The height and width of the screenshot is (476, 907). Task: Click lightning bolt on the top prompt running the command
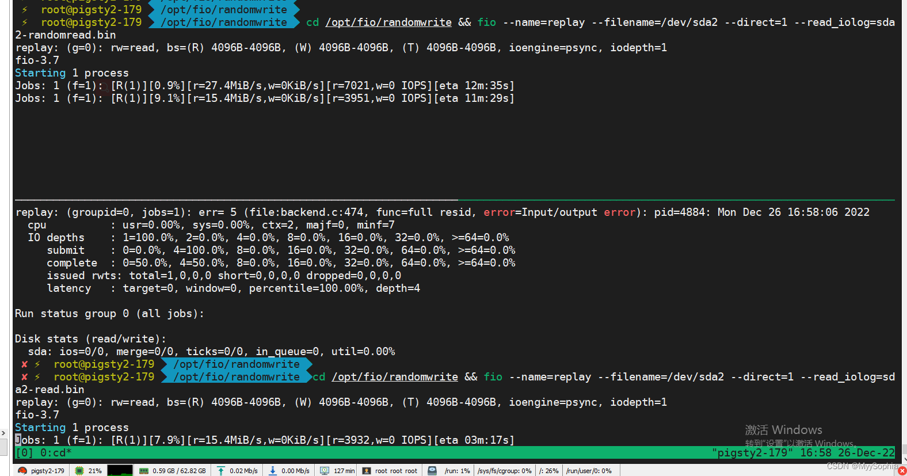[24, 22]
